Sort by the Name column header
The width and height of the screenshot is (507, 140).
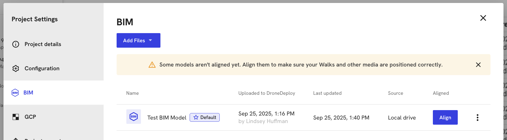133,93
